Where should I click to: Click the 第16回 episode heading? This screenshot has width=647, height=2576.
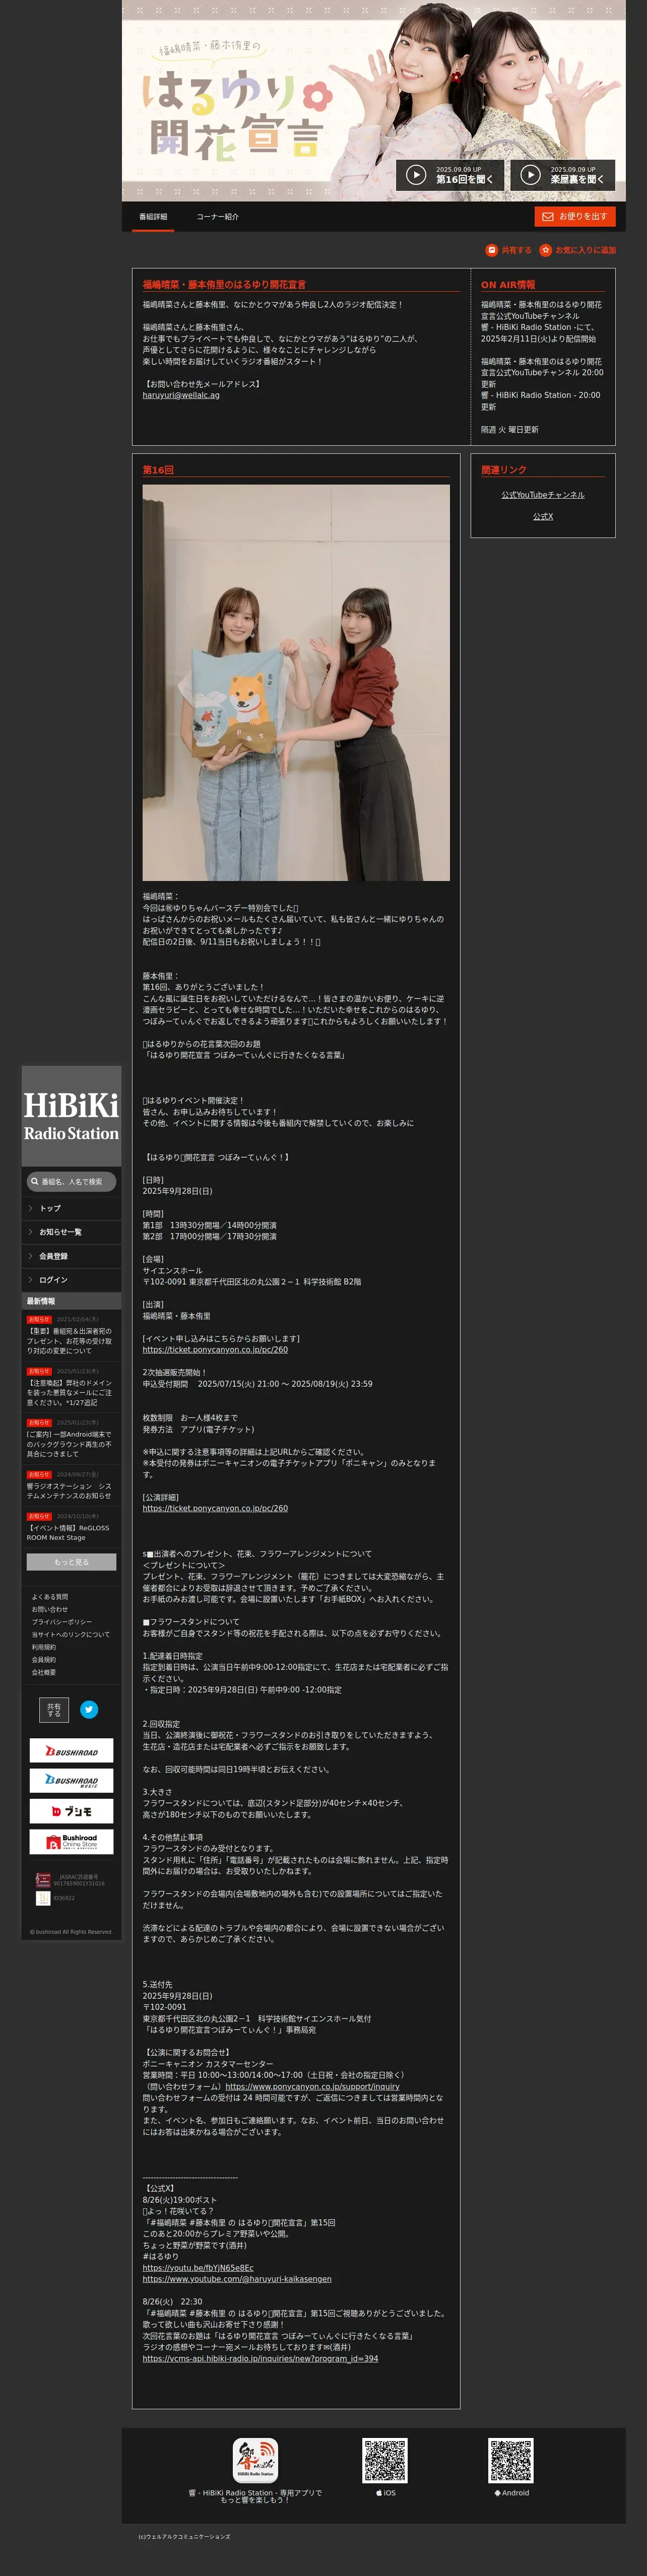pyautogui.click(x=158, y=470)
